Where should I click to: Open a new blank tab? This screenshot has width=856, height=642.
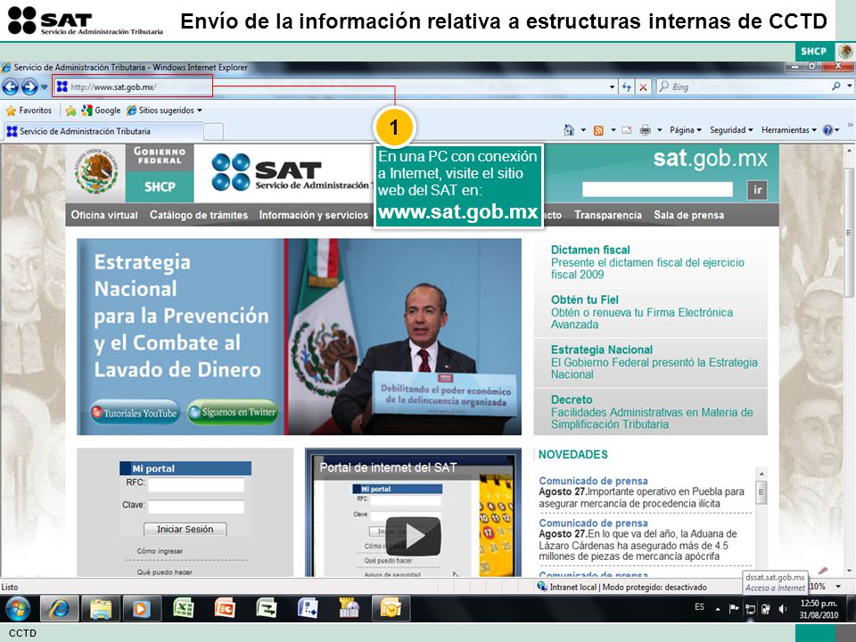(213, 132)
